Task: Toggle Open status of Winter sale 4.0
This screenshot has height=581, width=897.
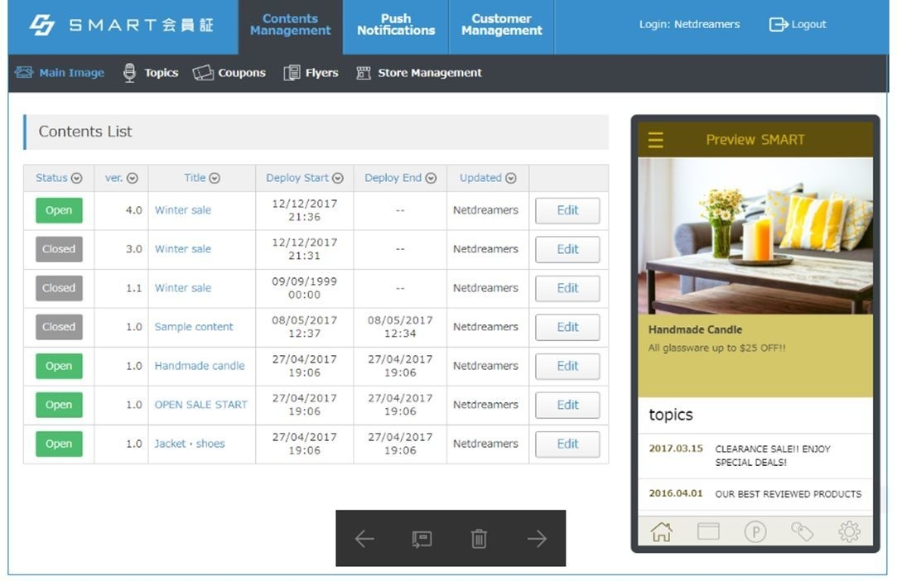Action: click(x=59, y=210)
